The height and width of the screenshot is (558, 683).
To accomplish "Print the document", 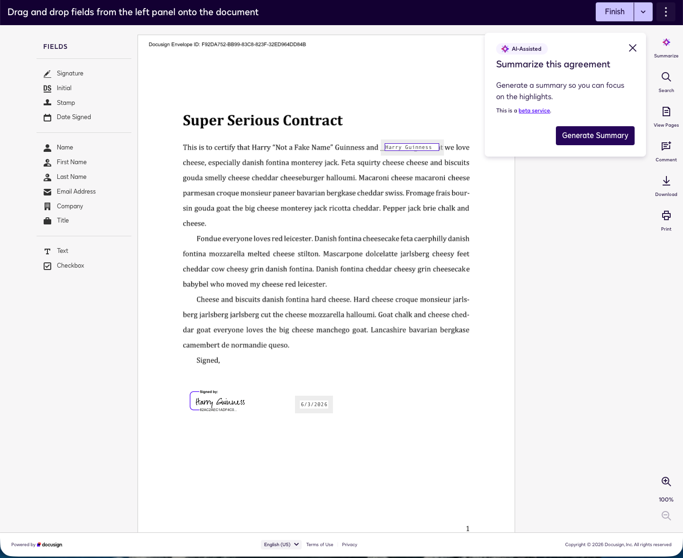I will tap(666, 221).
